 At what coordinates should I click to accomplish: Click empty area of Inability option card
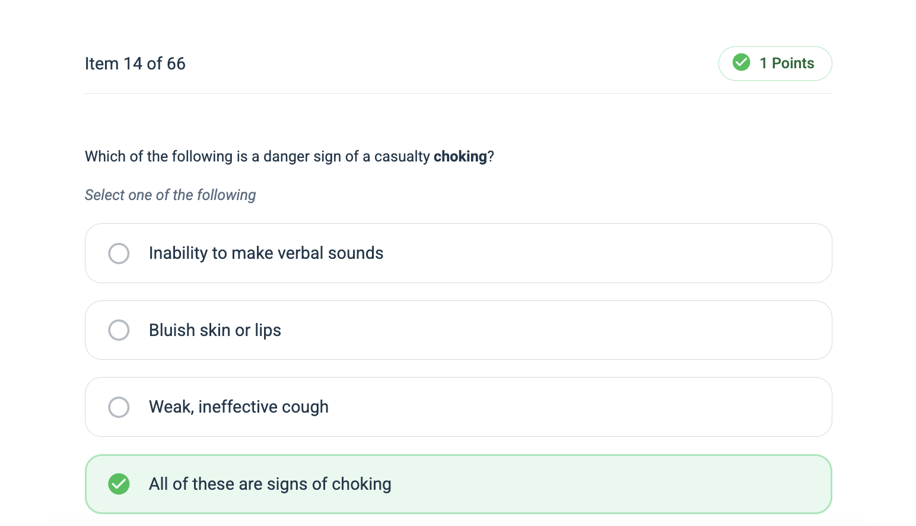click(x=605, y=254)
